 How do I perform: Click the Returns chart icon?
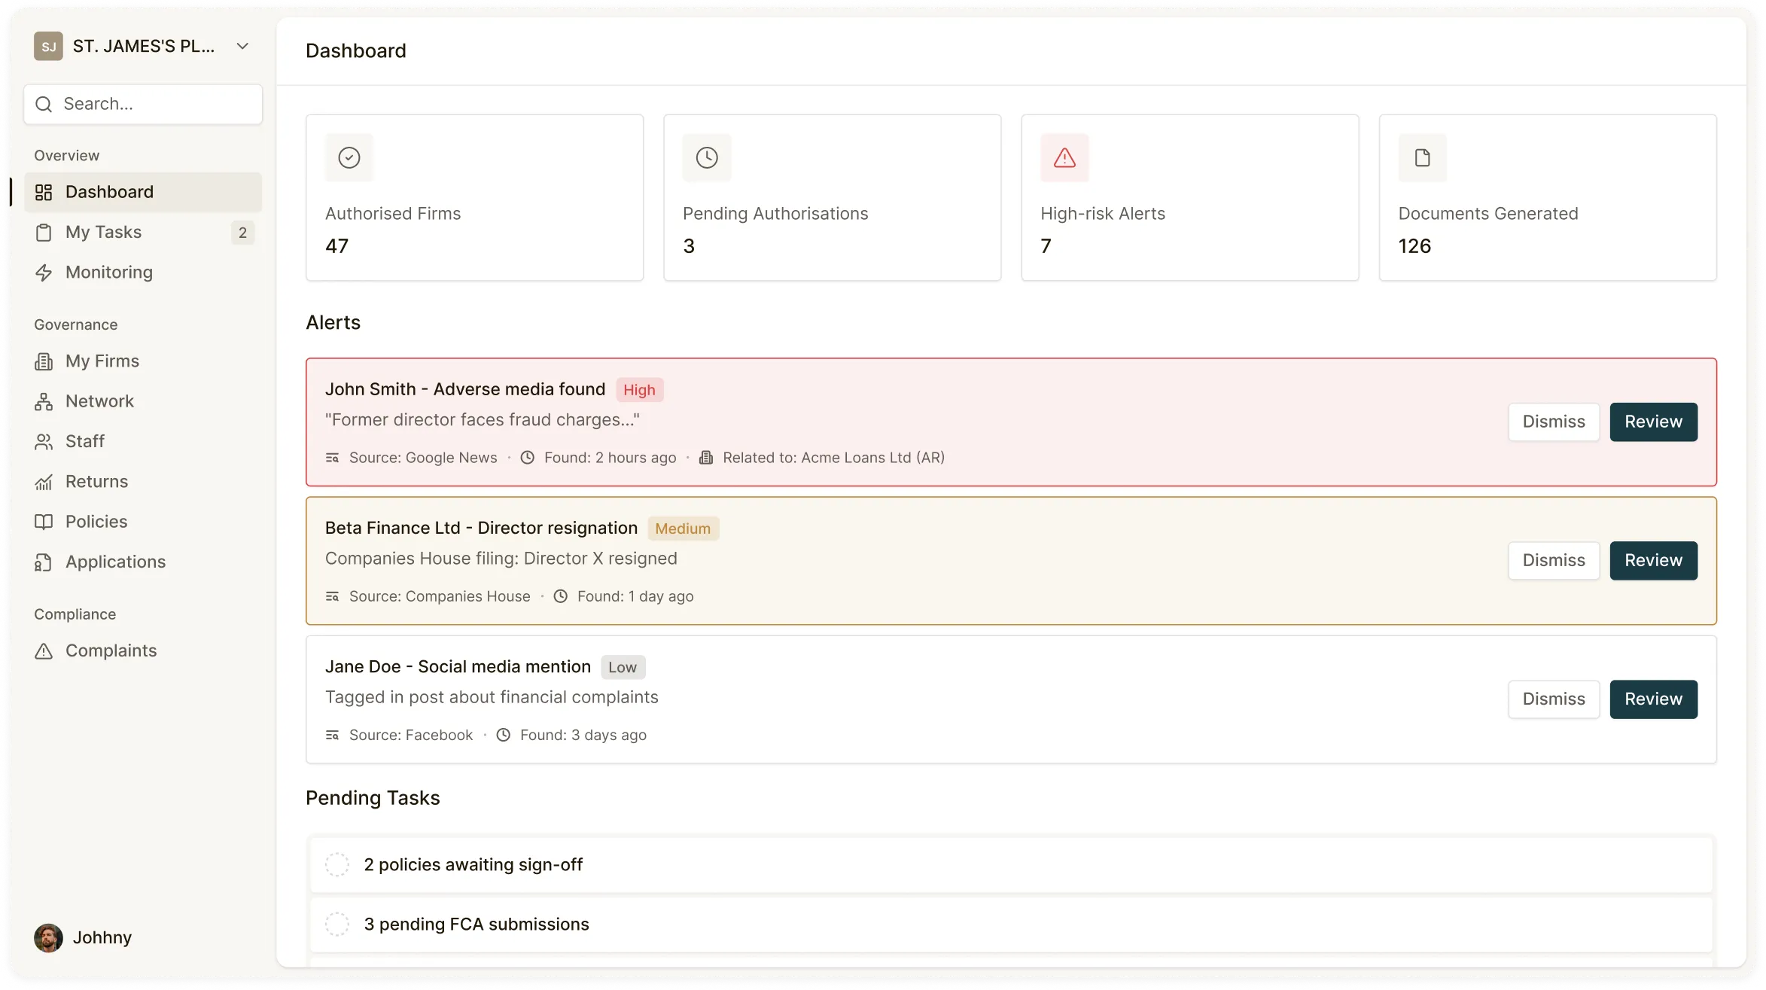(44, 481)
